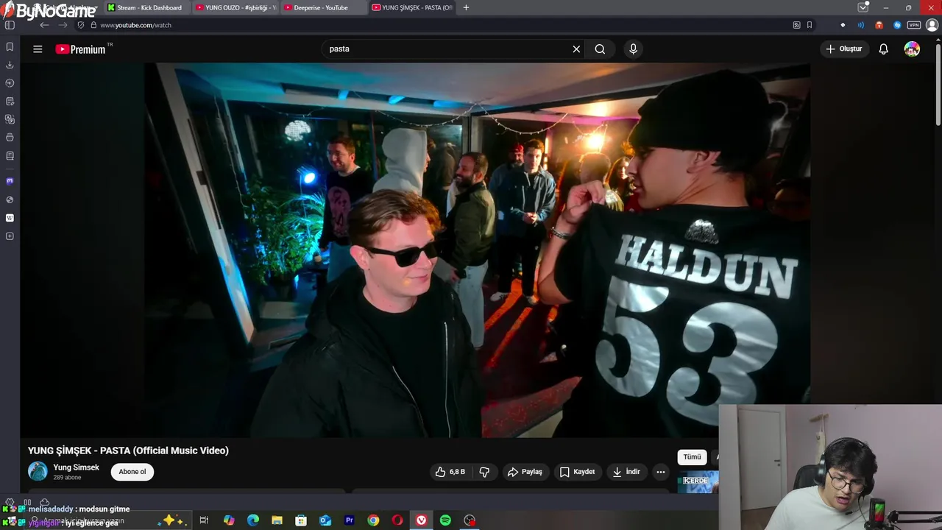Open YouTube notifications bell
Viewport: 942px width, 530px height.
883,49
